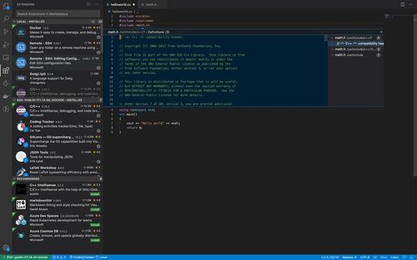Viewport: 417px width, 260px height.
Task: Click the gear icon for GitLens extension
Action: click(x=99, y=146)
